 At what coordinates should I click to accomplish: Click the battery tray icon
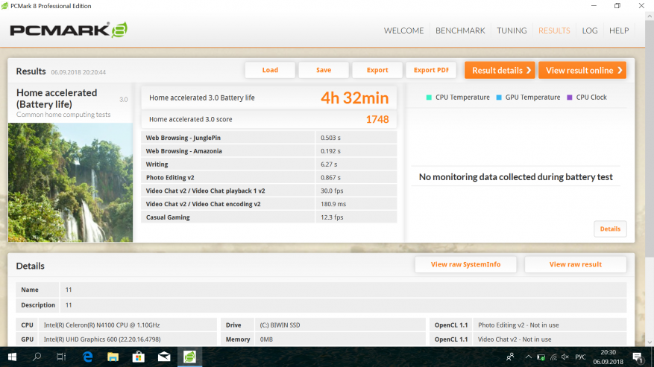[541, 357]
